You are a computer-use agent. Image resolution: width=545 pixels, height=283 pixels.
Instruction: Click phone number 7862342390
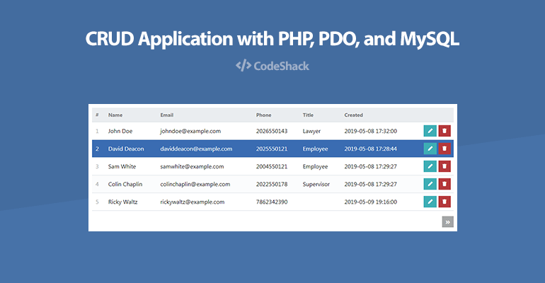coord(272,202)
